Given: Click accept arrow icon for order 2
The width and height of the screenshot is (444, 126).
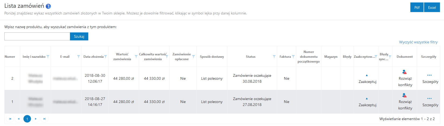Looking at the screenshot, I should [x=367, y=75].
